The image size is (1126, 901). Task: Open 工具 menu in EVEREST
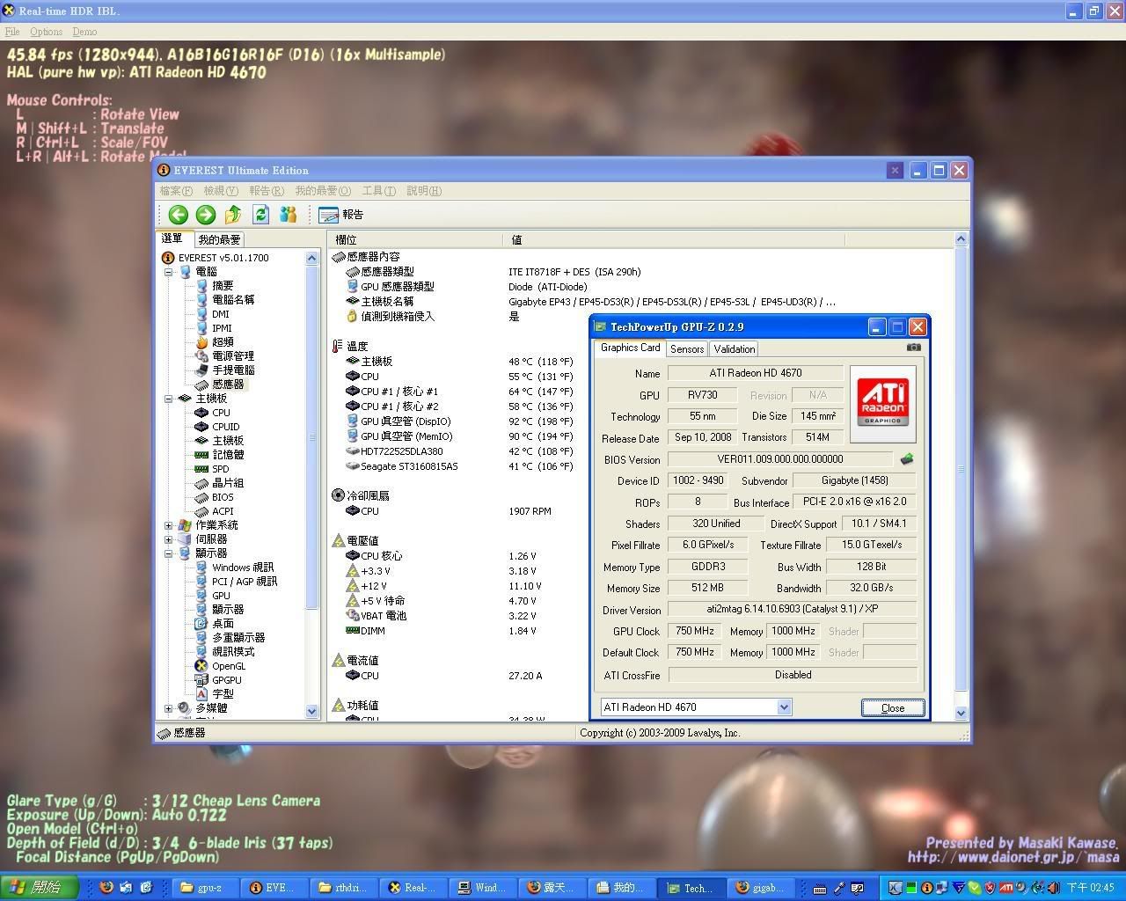click(379, 191)
